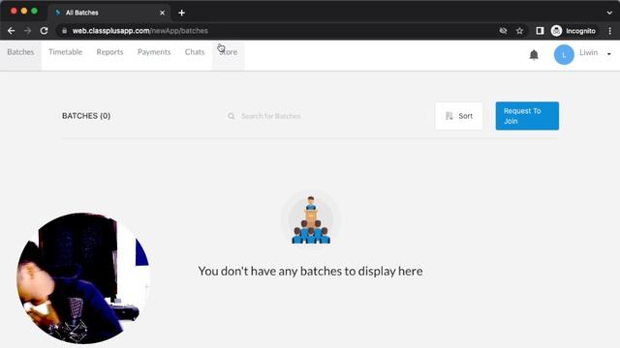620x348 pixels.
Task: Open the side panel icon
Action: click(x=540, y=31)
